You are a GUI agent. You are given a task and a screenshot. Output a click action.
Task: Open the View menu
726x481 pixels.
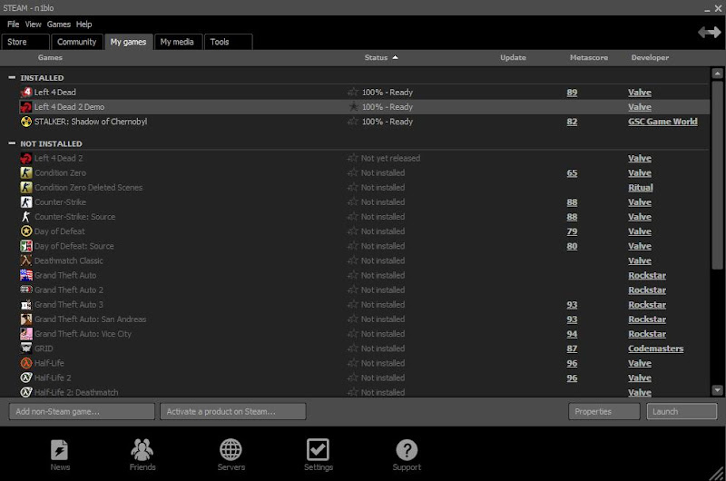coord(33,25)
